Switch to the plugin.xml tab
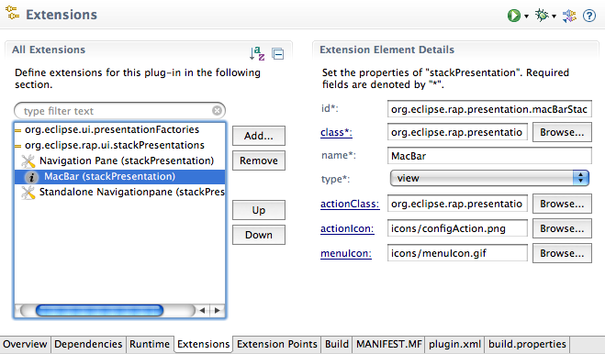Viewport: 605px width, 354px height. click(x=455, y=344)
